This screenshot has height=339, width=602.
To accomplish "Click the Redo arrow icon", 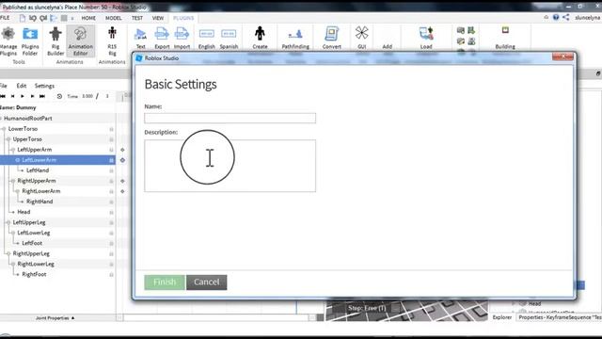I will (43, 18).
